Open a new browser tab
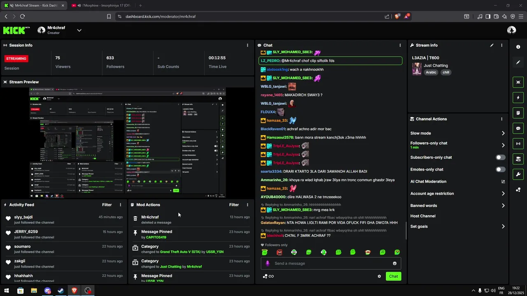The width and height of the screenshot is (527, 296). [140, 5]
